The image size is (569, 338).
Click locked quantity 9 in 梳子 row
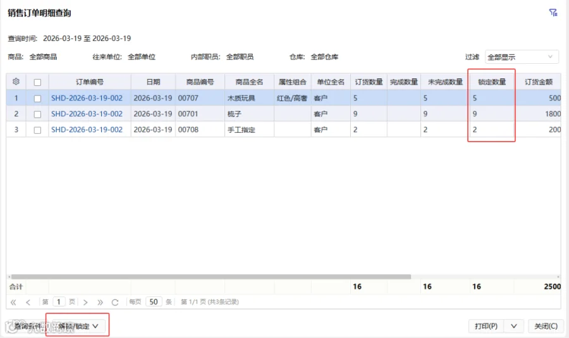pyautogui.click(x=492, y=114)
